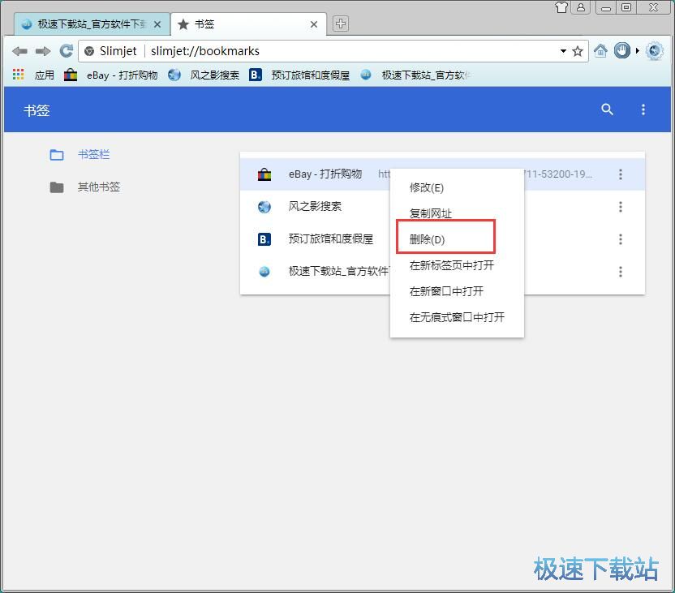Choose 复制网址 in the context menu
The width and height of the screenshot is (675, 593).
457,213
